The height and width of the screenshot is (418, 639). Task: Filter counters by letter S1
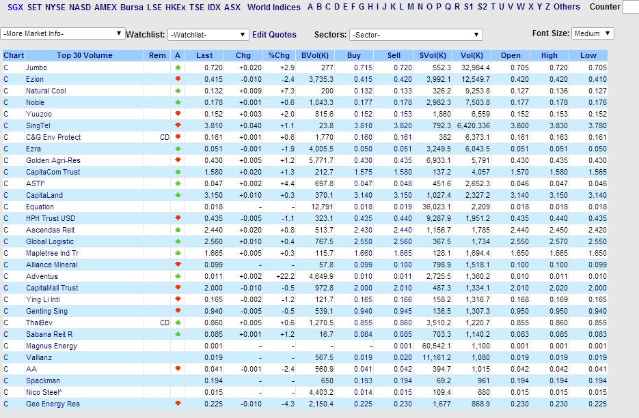(469, 7)
